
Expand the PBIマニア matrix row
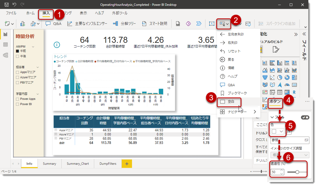click(x=56, y=139)
